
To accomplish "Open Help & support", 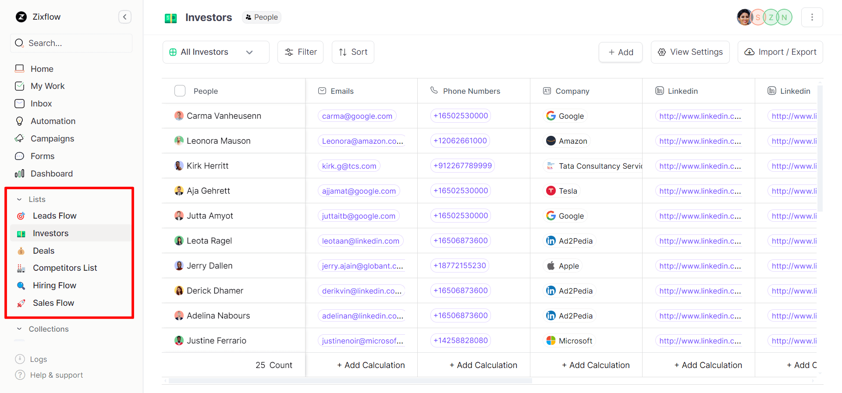I will [56, 375].
